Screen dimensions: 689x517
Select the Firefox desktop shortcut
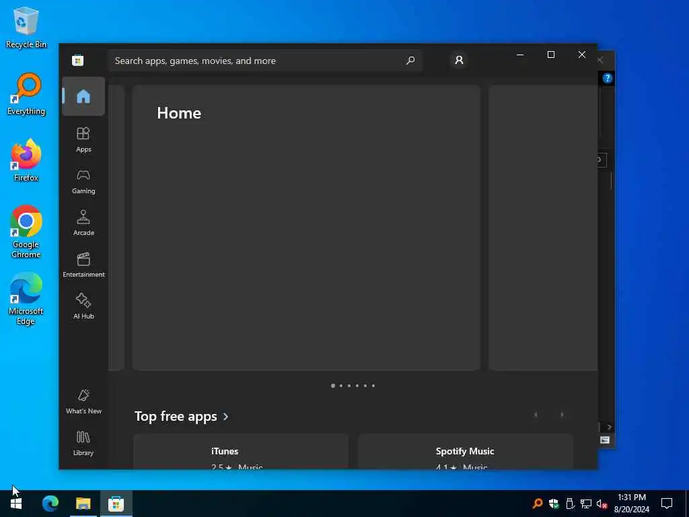26,160
